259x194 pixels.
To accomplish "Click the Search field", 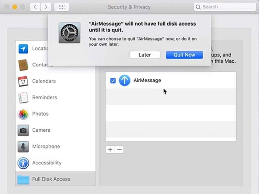I will pyautogui.click(x=225, y=7).
